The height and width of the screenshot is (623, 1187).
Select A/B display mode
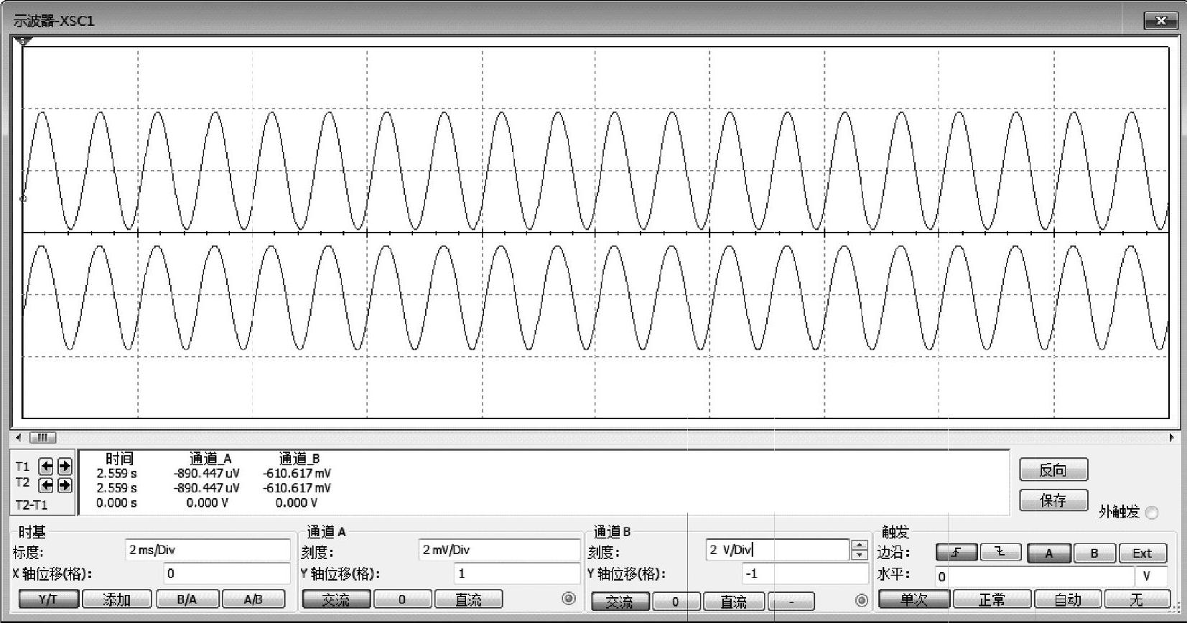click(x=253, y=599)
